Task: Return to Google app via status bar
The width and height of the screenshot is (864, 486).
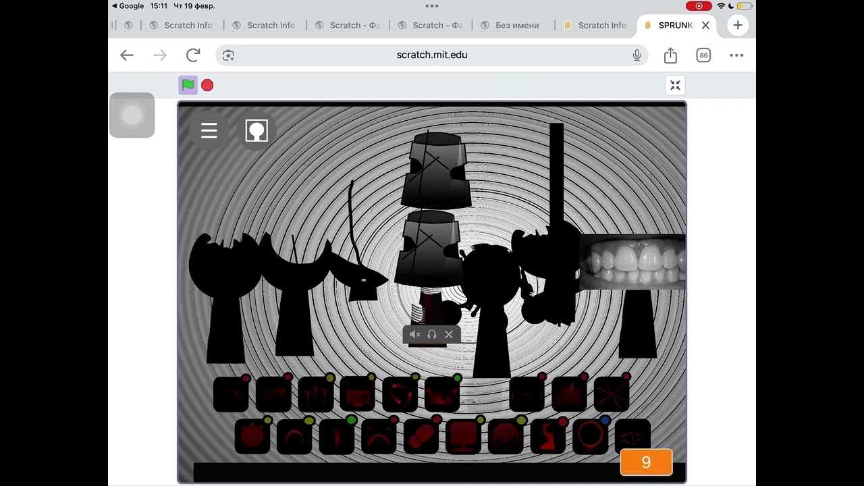Action: tap(128, 5)
